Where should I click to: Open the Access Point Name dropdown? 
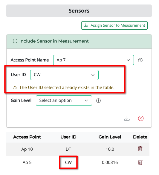click(94, 60)
